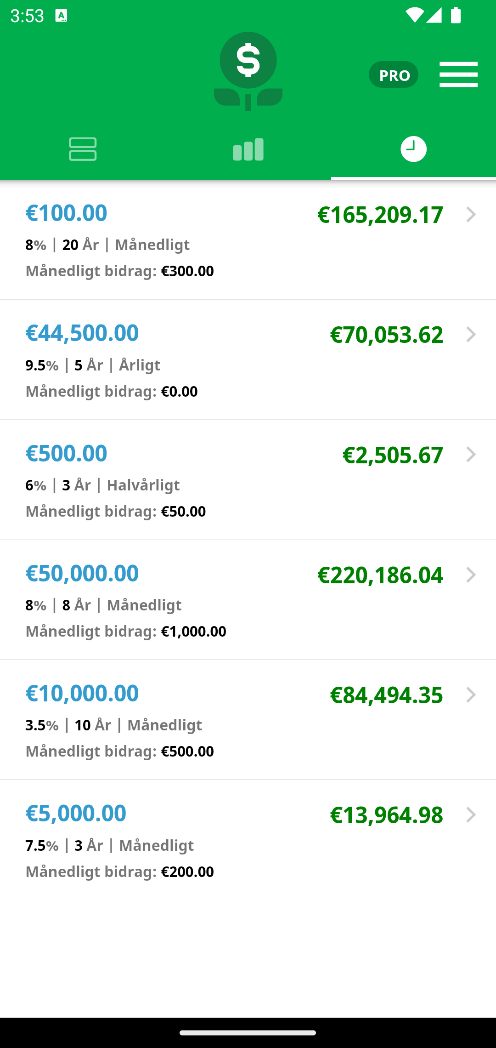The width and height of the screenshot is (496, 1048).
Task: Switch to the bar chart tab
Action: pos(248,149)
